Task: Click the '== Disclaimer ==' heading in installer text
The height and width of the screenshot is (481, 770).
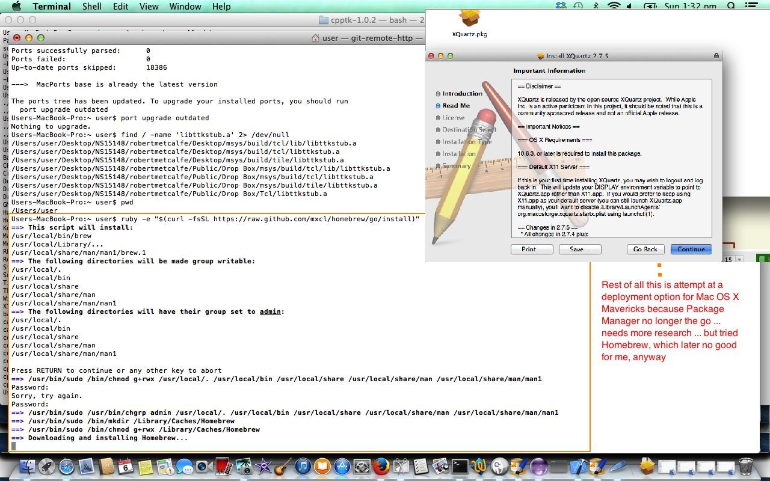Action: coord(539,87)
